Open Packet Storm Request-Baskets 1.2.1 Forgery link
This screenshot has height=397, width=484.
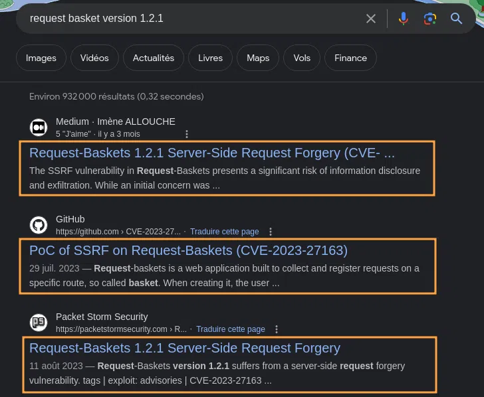[185, 349]
